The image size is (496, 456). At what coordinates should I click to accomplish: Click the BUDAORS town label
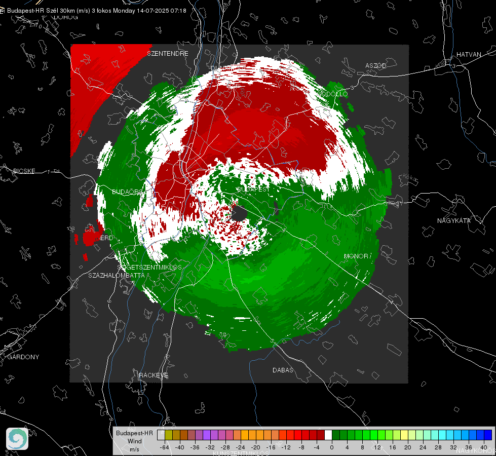coord(128,192)
